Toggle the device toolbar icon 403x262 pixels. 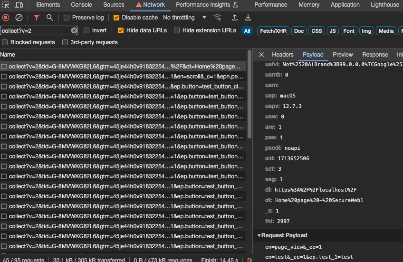19,5
